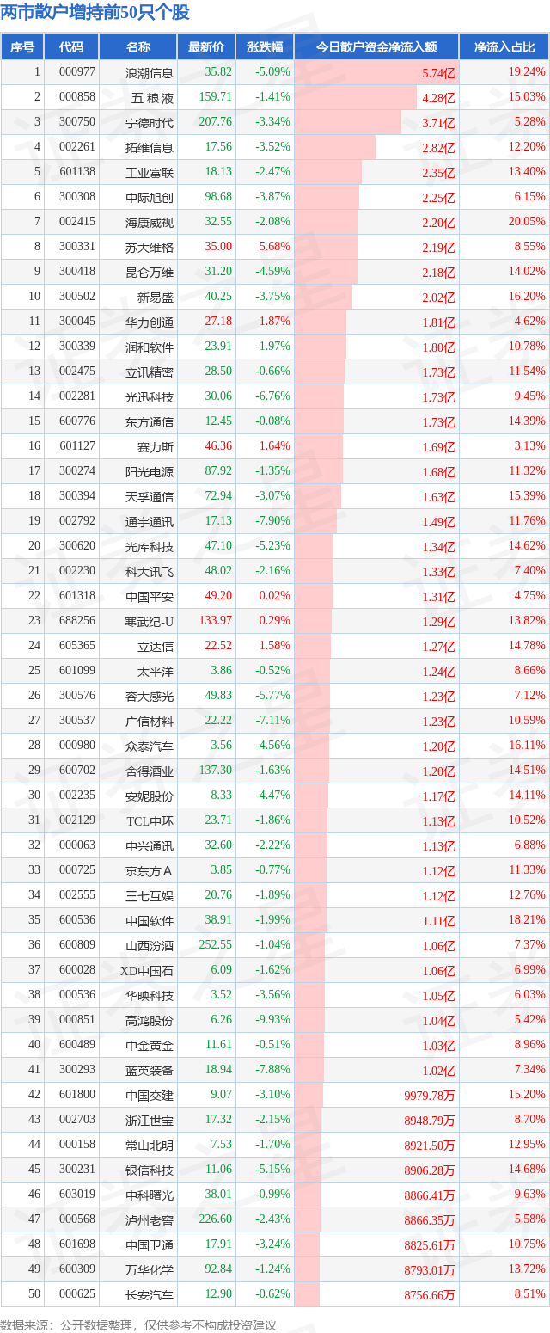Screen dimensions: 550x1333
Task: Select stock name 蓝英装备
Action: click(150, 1070)
